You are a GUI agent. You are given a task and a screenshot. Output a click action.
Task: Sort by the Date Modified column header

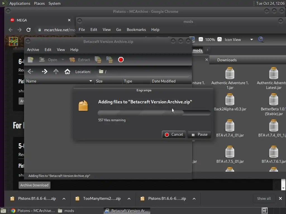coord(171,81)
